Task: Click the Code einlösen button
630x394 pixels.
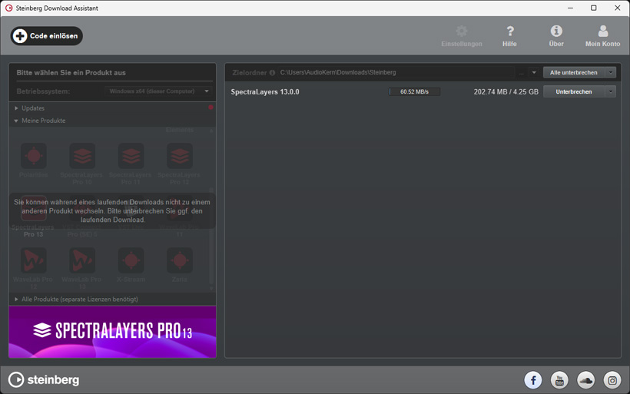Action: click(x=47, y=36)
